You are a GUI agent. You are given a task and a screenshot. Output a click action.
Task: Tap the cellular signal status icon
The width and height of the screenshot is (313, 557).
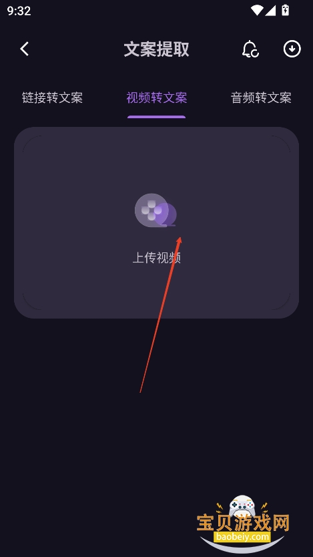(x=270, y=10)
